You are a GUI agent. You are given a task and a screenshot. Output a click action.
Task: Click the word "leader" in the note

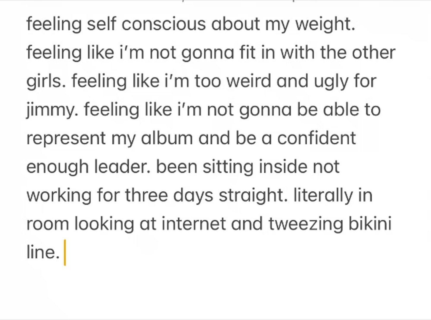(x=120, y=167)
